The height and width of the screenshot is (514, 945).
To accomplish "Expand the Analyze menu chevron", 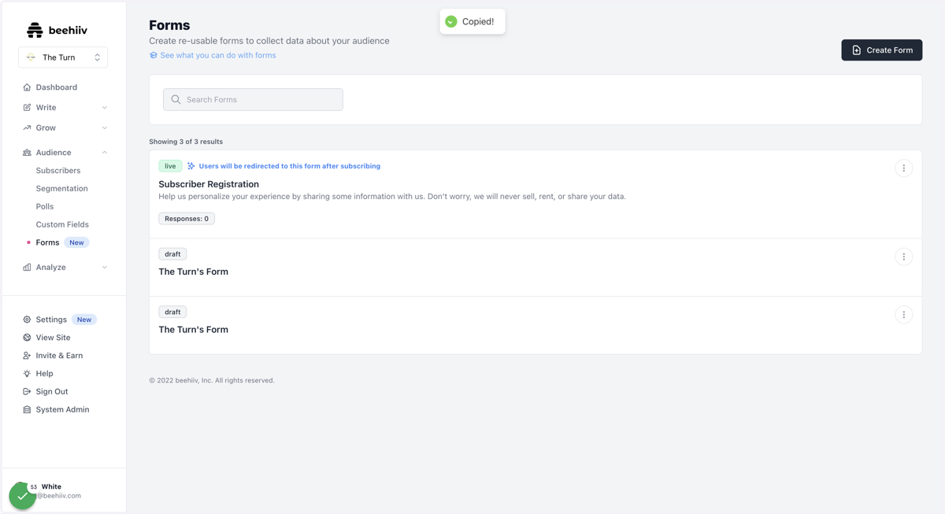I will pos(105,268).
